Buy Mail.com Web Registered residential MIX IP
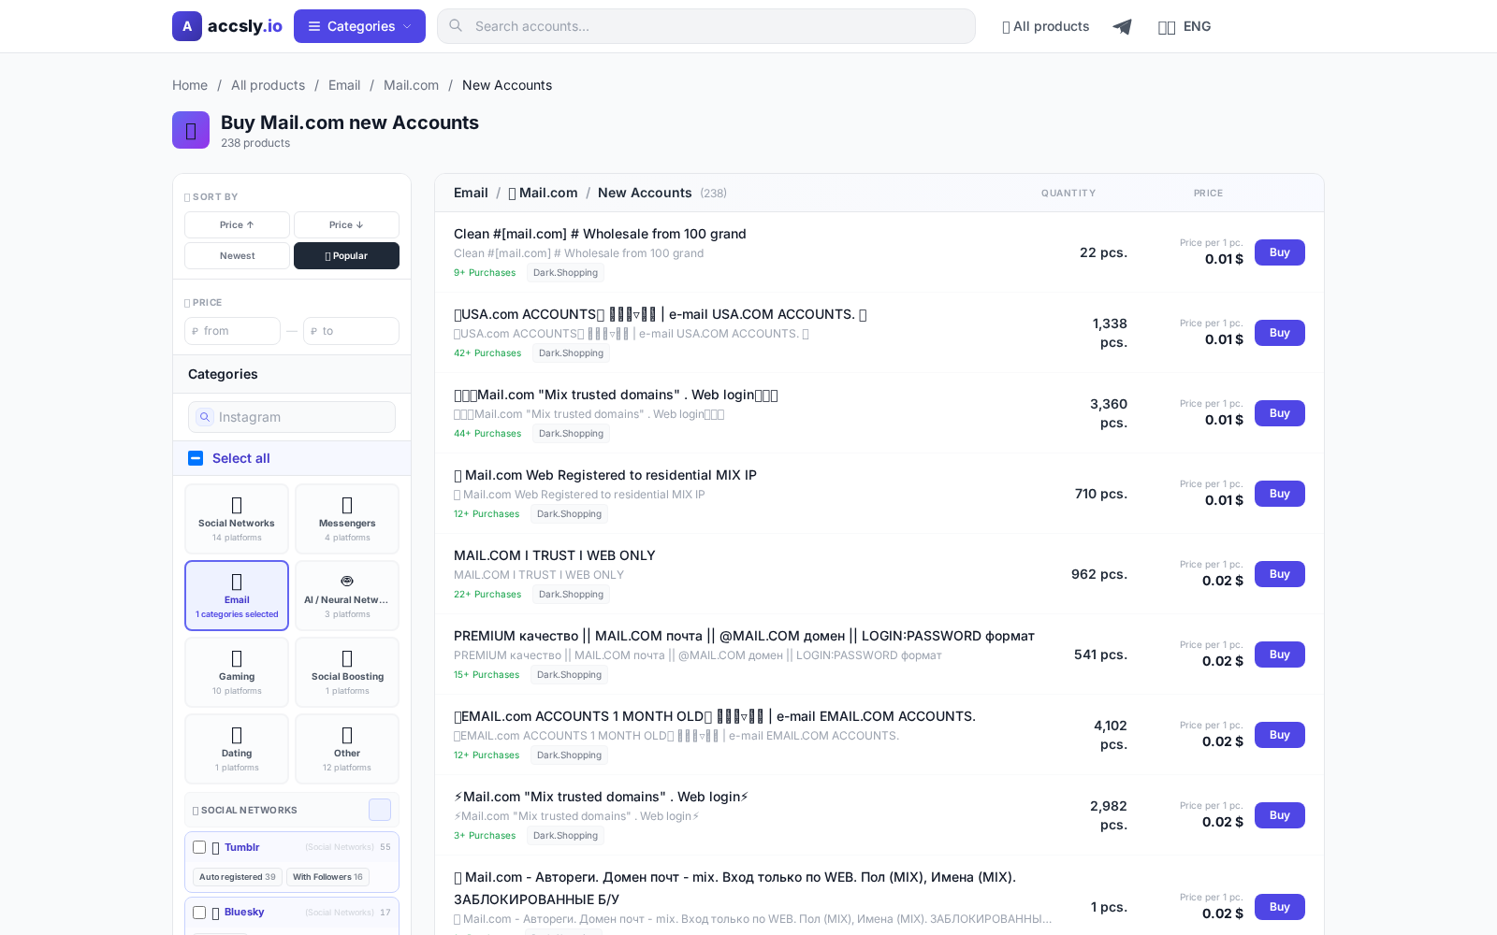This screenshot has height=935, width=1497. click(1279, 494)
